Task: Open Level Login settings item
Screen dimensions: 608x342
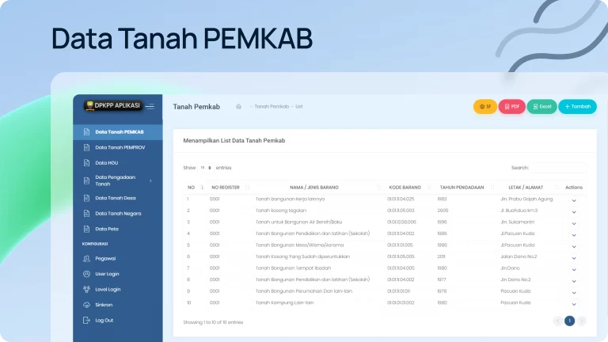Action: point(118,289)
